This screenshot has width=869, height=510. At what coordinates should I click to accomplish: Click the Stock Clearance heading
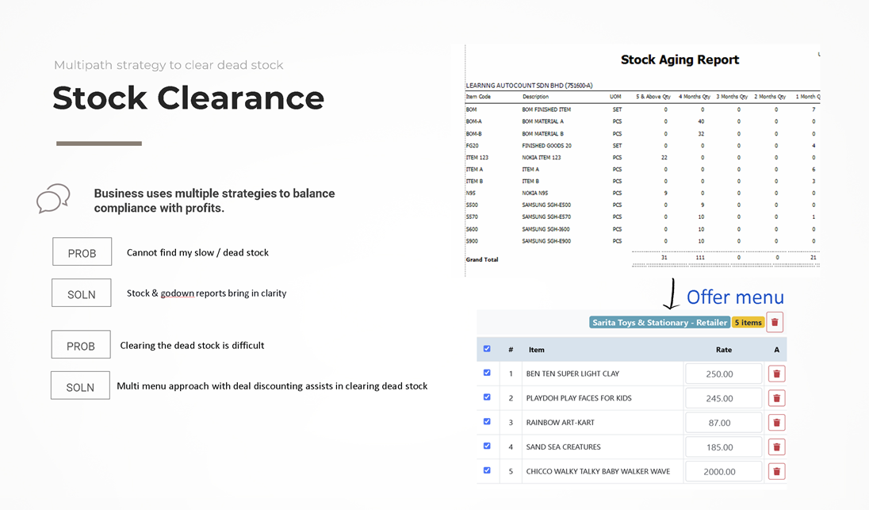(x=189, y=98)
